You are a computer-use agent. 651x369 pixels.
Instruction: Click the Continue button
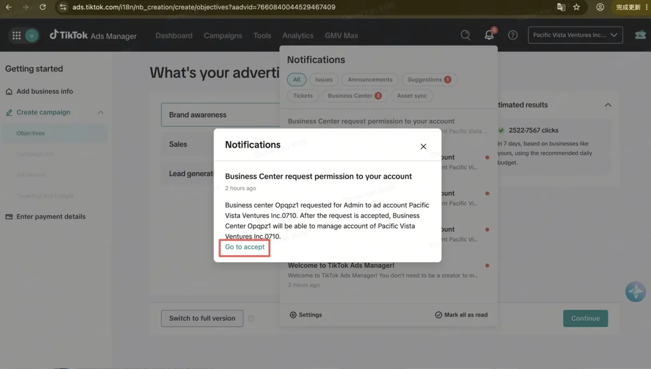pos(585,318)
